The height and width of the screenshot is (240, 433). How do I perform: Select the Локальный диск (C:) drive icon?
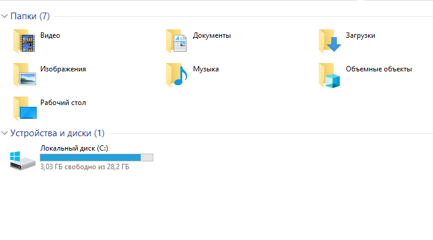click(x=23, y=160)
